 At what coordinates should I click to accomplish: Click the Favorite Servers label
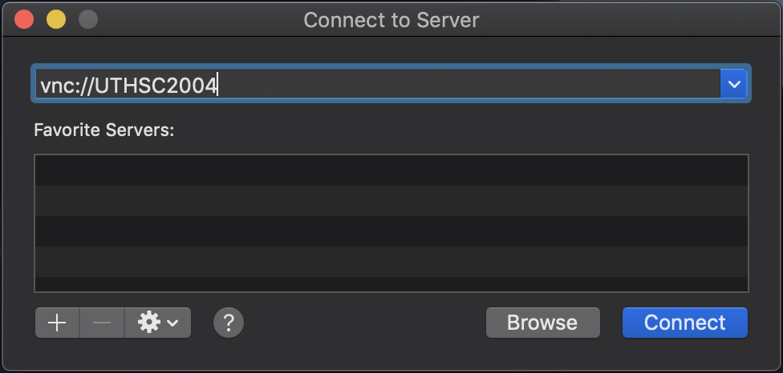tap(103, 130)
